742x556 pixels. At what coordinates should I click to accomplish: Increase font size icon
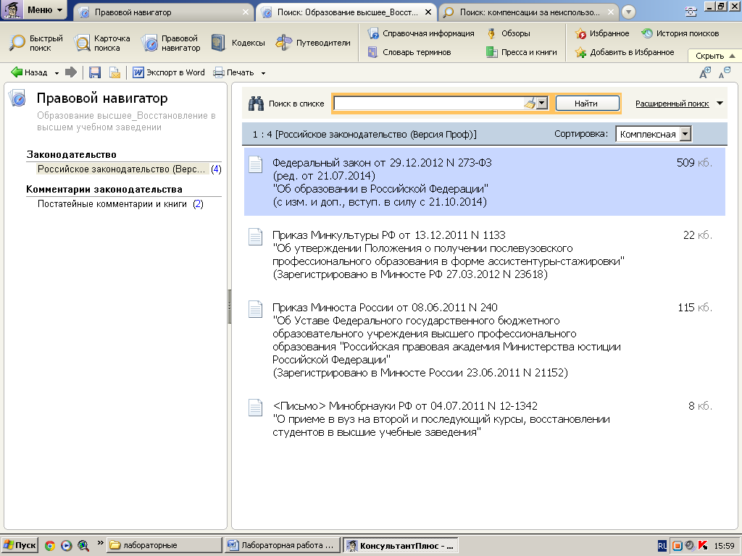pyautogui.click(x=705, y=73)
